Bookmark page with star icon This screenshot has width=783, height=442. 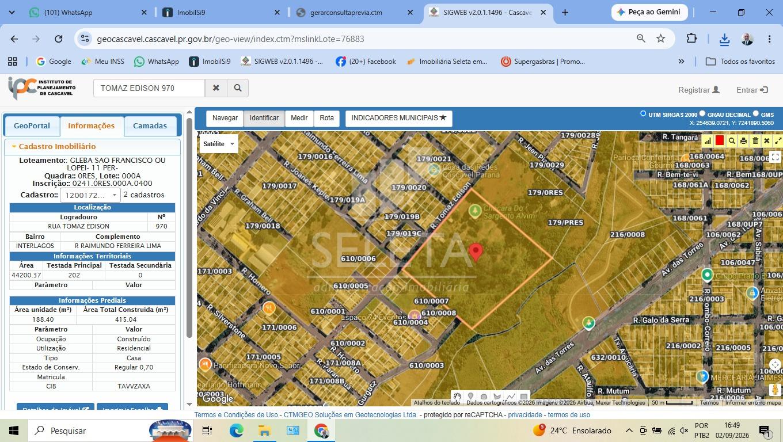661,39
